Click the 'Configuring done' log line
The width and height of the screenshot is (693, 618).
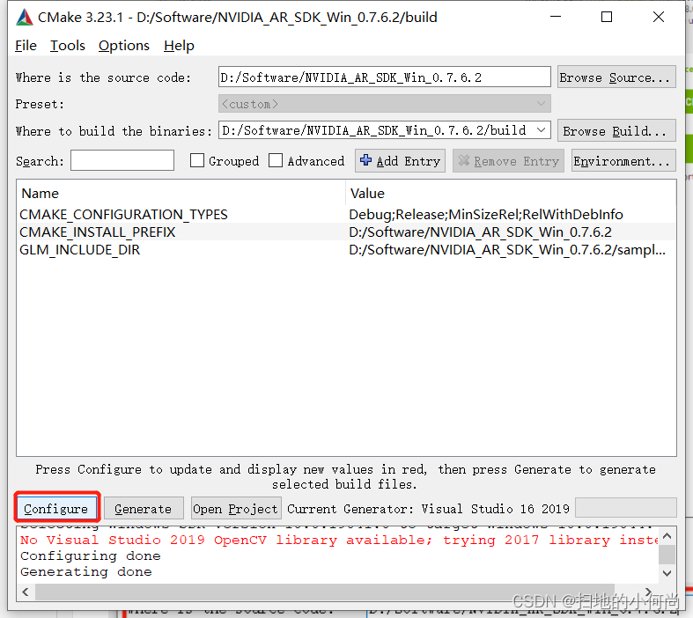point(90,555)
